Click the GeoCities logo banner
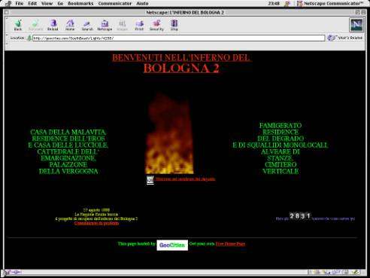This screenshot has height=278, width=370. coord(172,245)
